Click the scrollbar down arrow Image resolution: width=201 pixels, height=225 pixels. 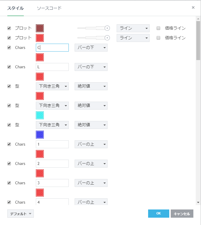(x=198, y=202)
